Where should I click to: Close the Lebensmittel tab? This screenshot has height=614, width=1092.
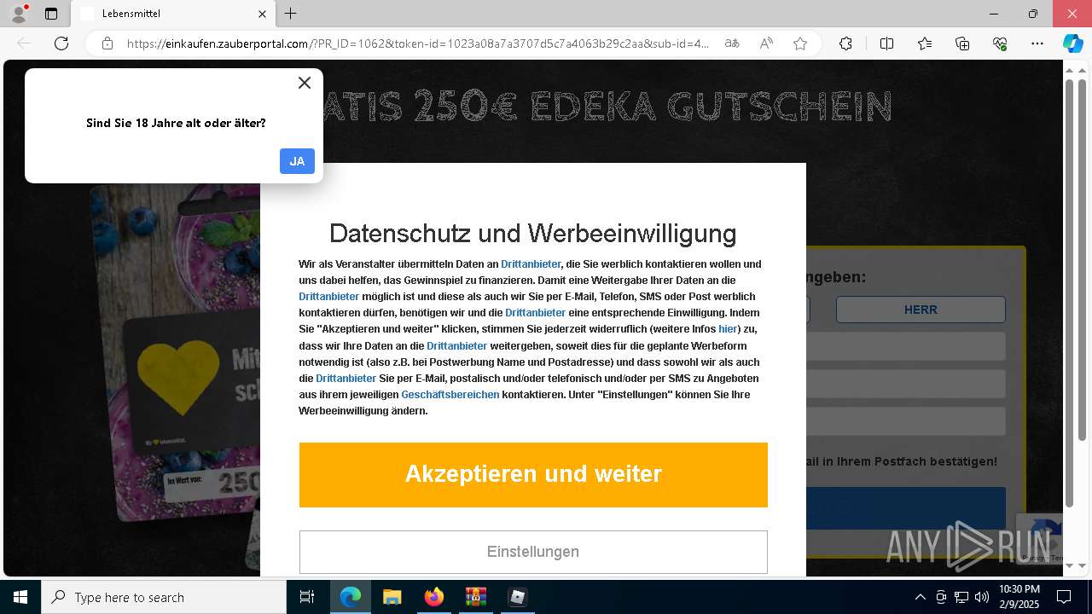point(263,14)
